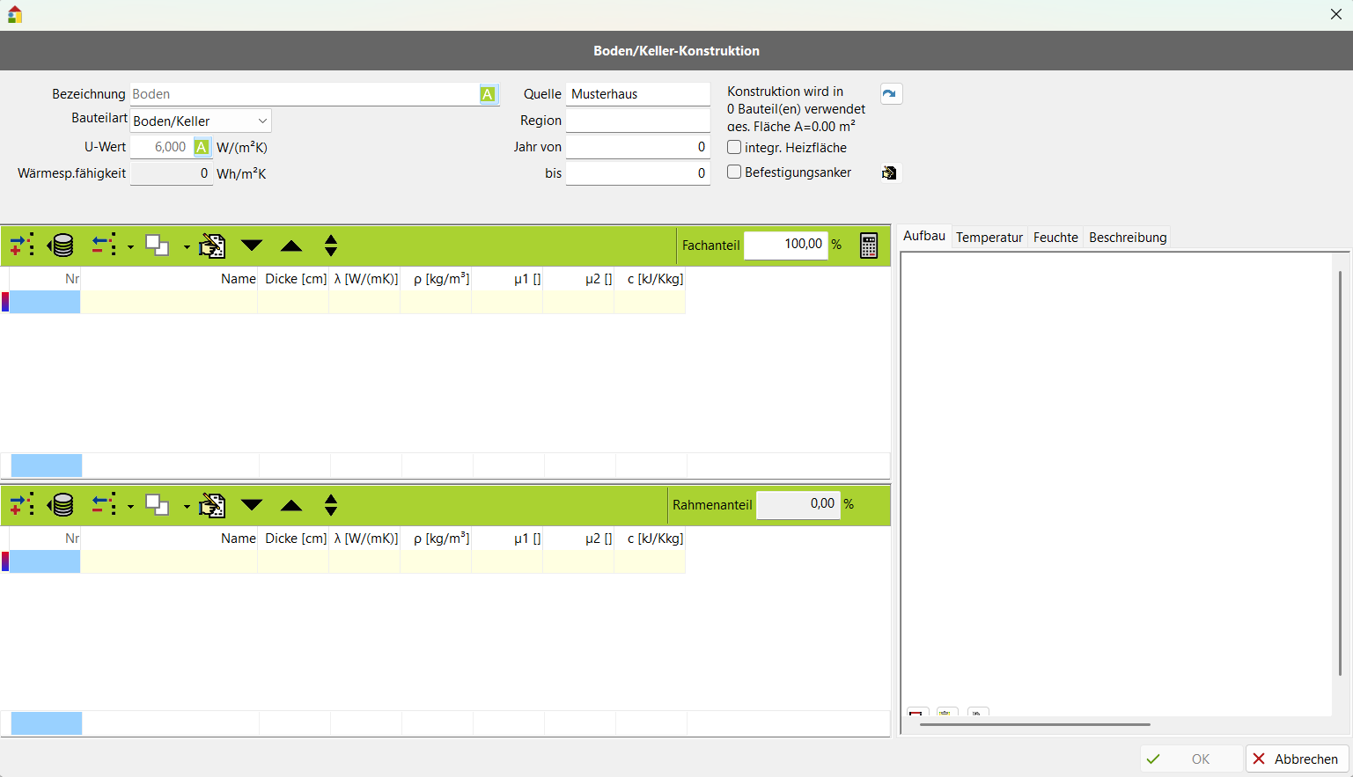The width and height of the screenshot is (1353, 777).
Task: Confirm with the OK button
Action: [1191, 759]
